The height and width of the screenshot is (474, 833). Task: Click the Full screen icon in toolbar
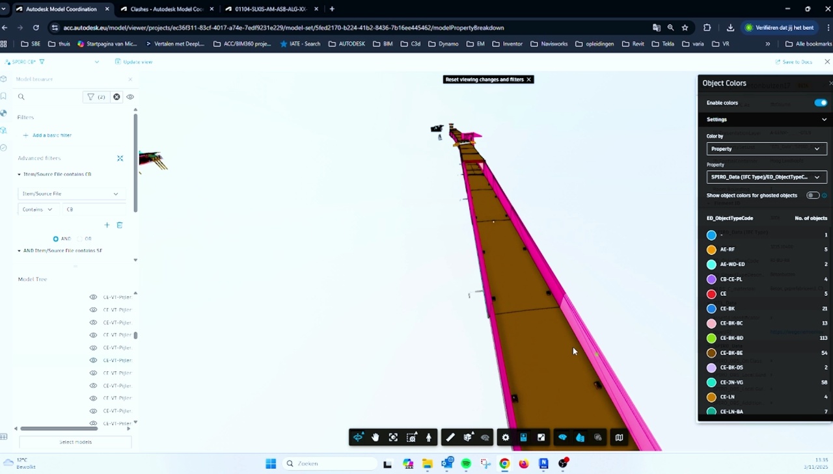pyautogui.click(x=541, y=438)
